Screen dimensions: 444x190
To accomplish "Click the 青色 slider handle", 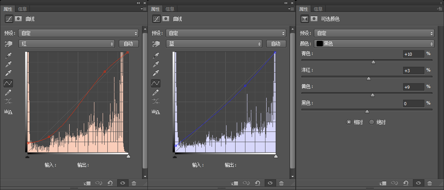I will (x=373, y=62).
